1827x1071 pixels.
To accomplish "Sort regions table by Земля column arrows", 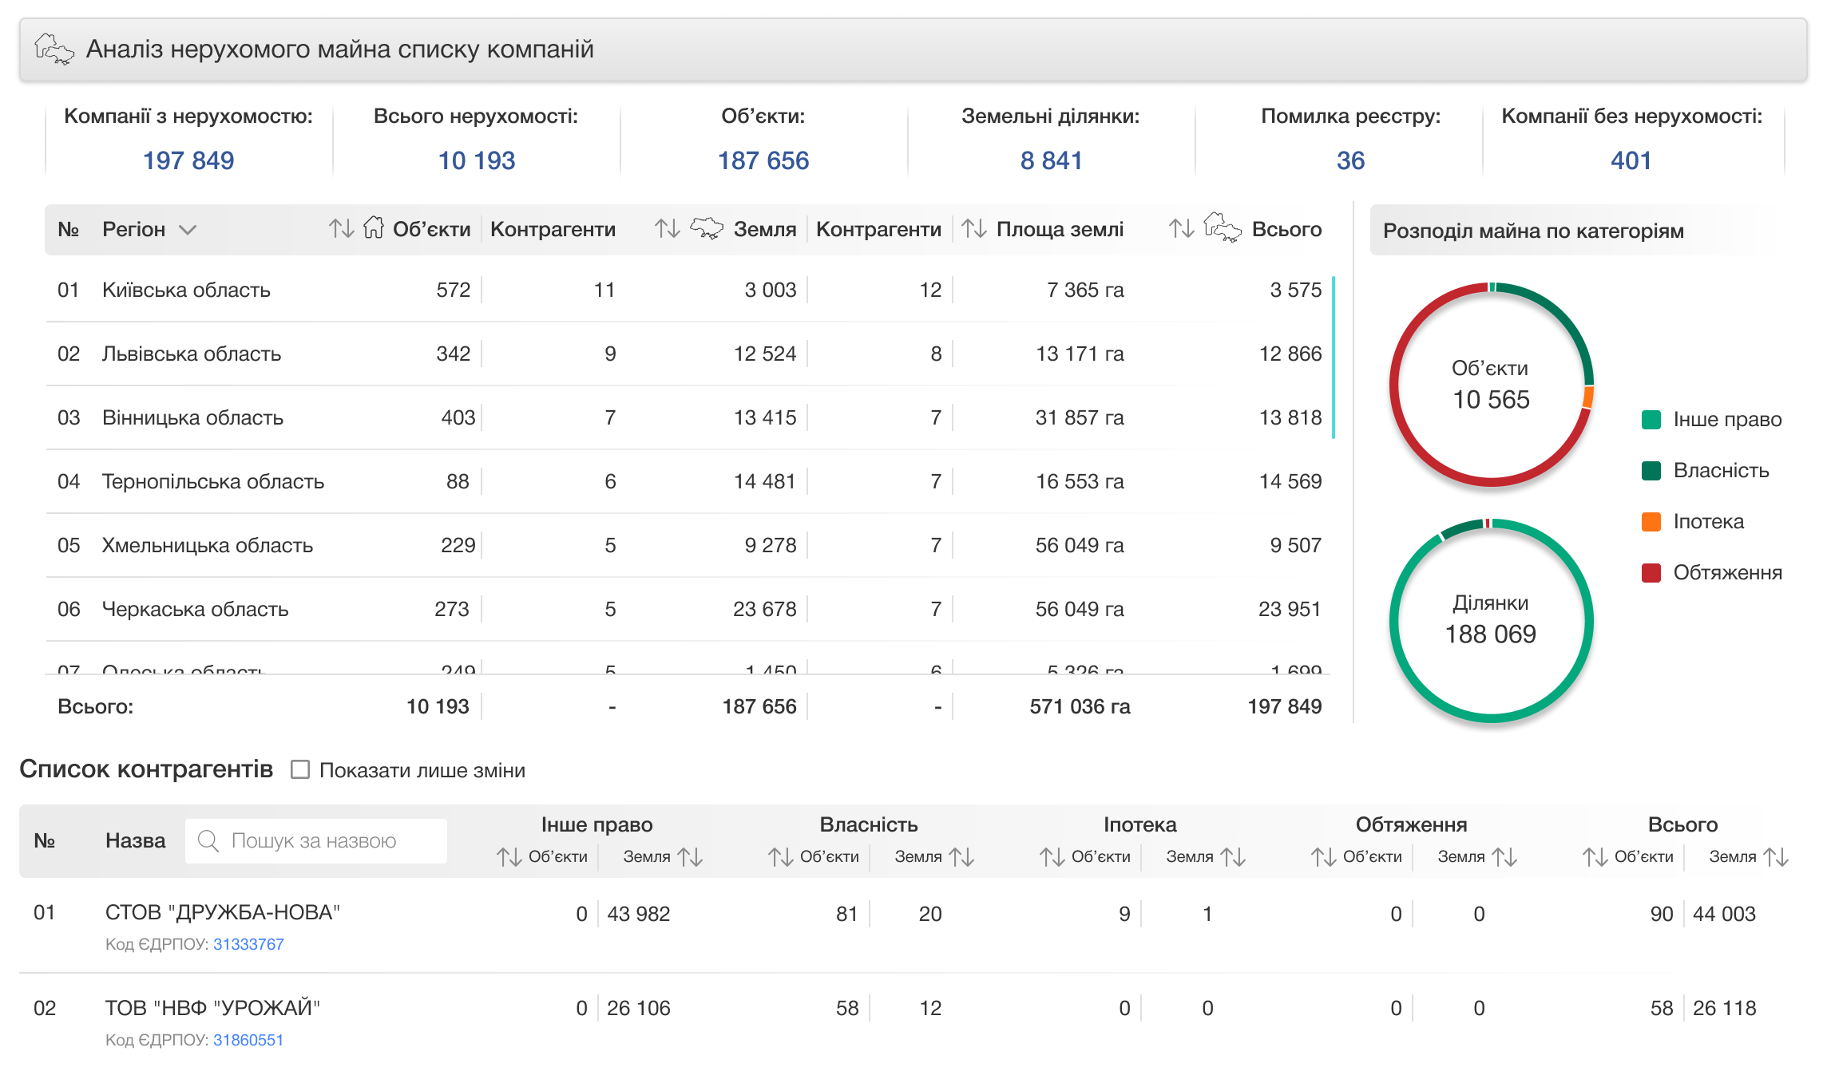I will click(667, 229).
